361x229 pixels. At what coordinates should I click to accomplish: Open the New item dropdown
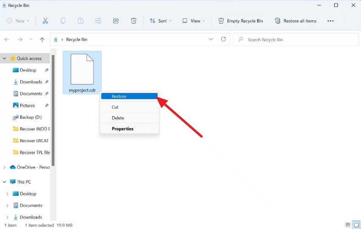[x=18, y=21]
